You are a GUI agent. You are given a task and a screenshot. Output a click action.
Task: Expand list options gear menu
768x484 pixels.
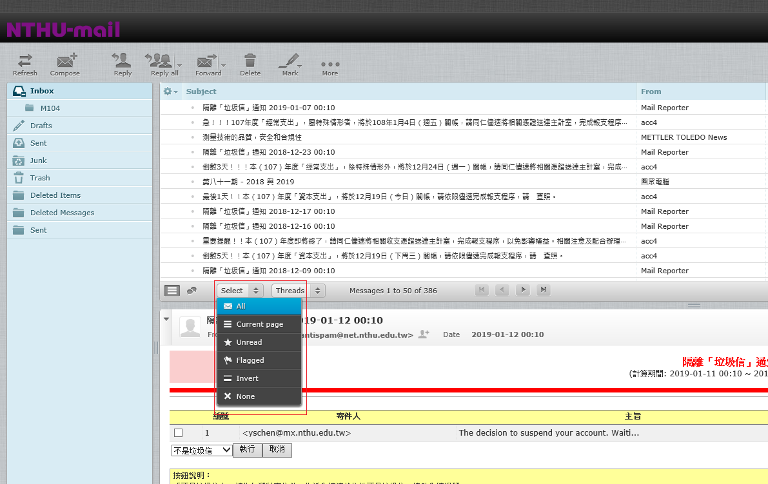pyautogui.click(x=170, y=92)
